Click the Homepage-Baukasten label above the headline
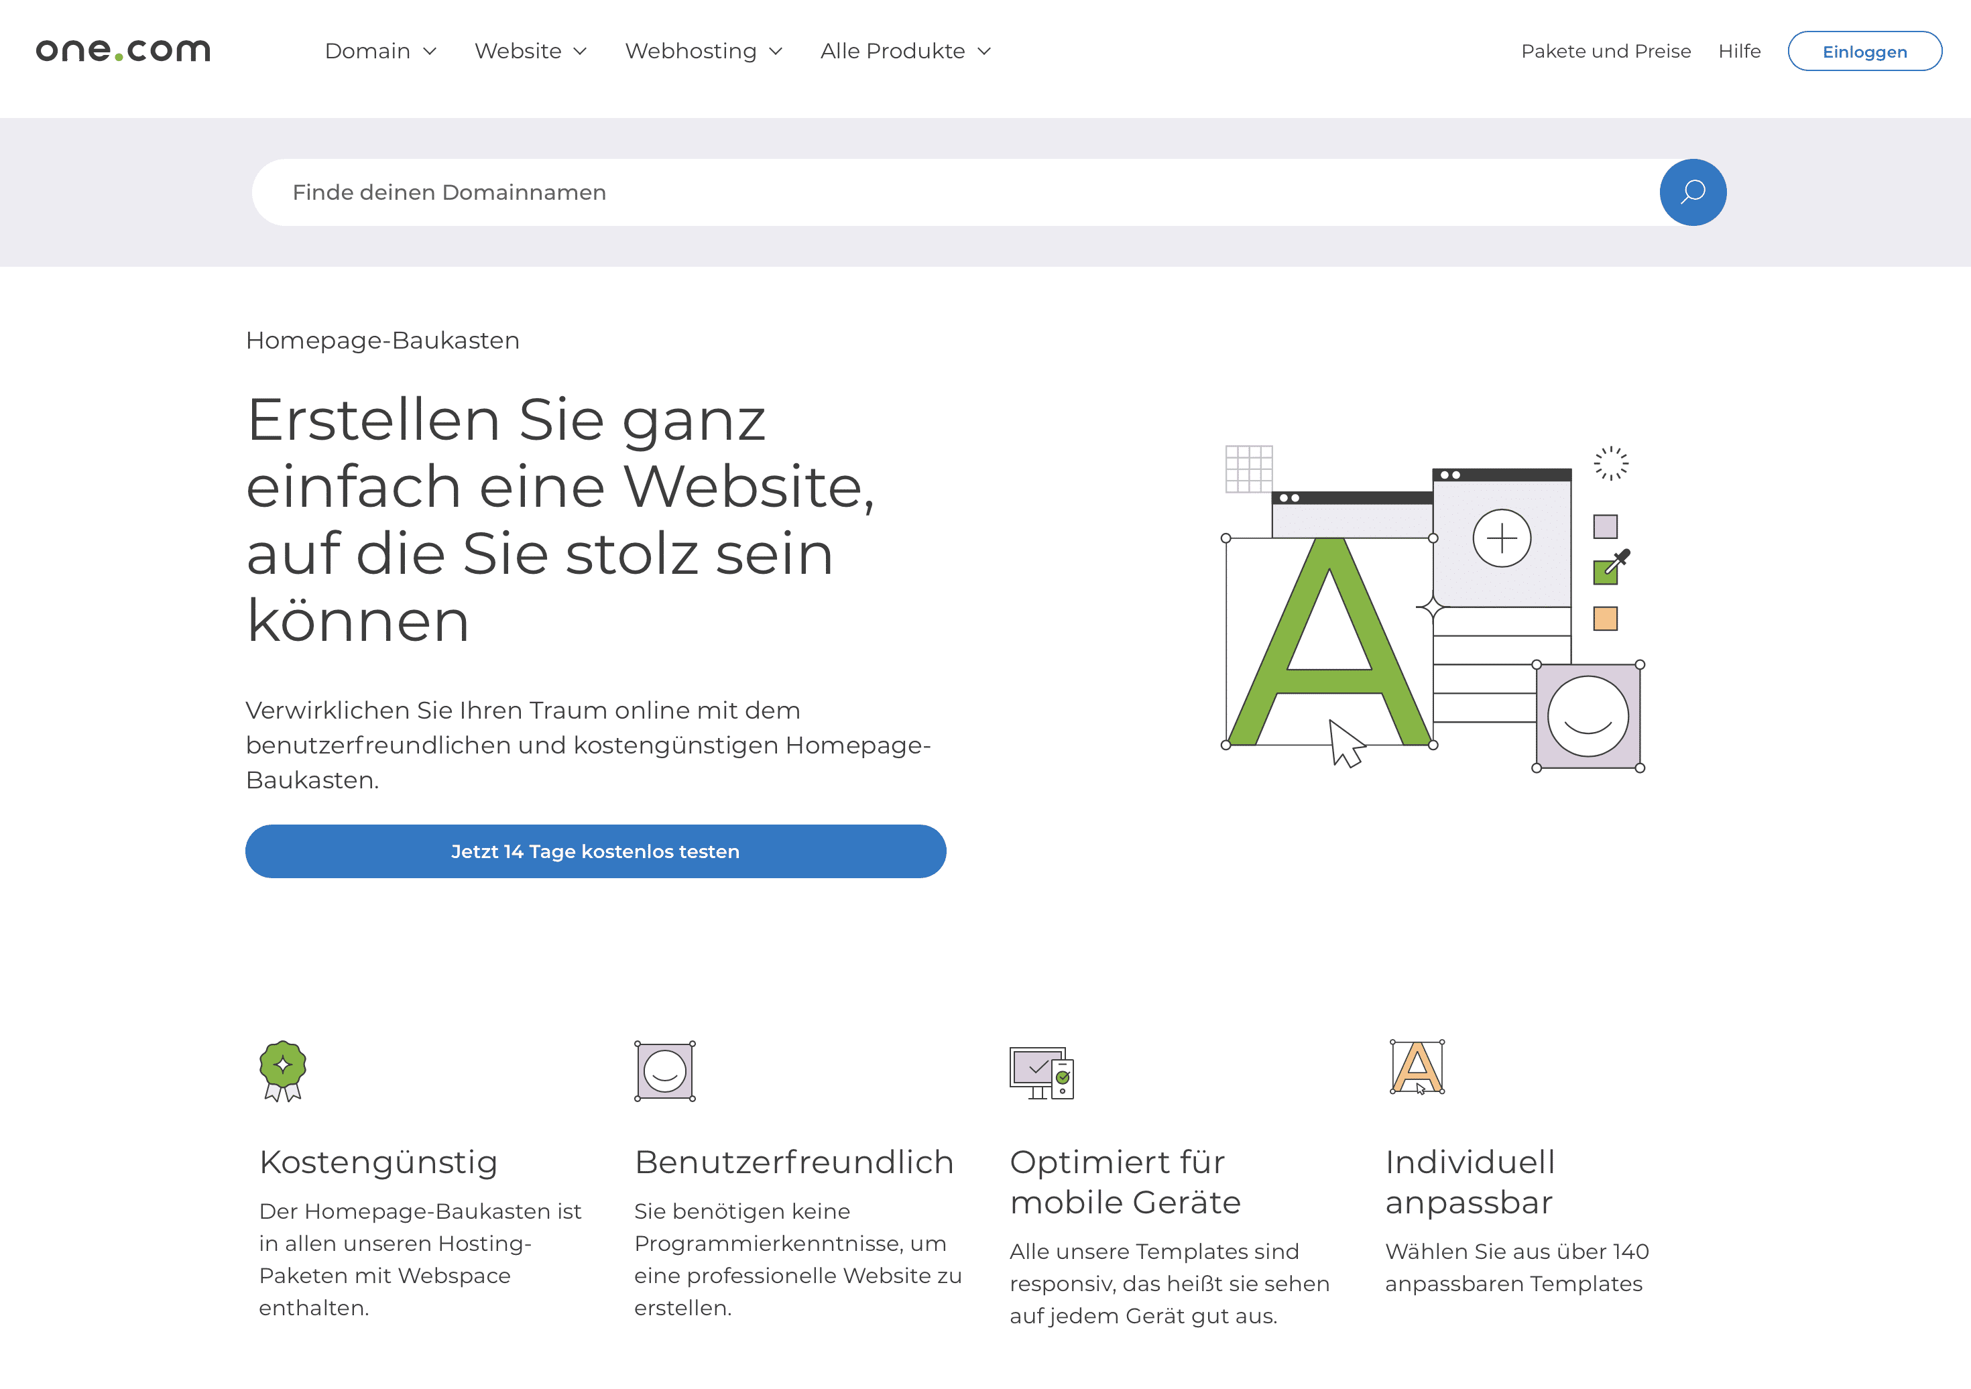This screenshot has height=1389, width=1971. pyautogui.click(x=382, y=340)
